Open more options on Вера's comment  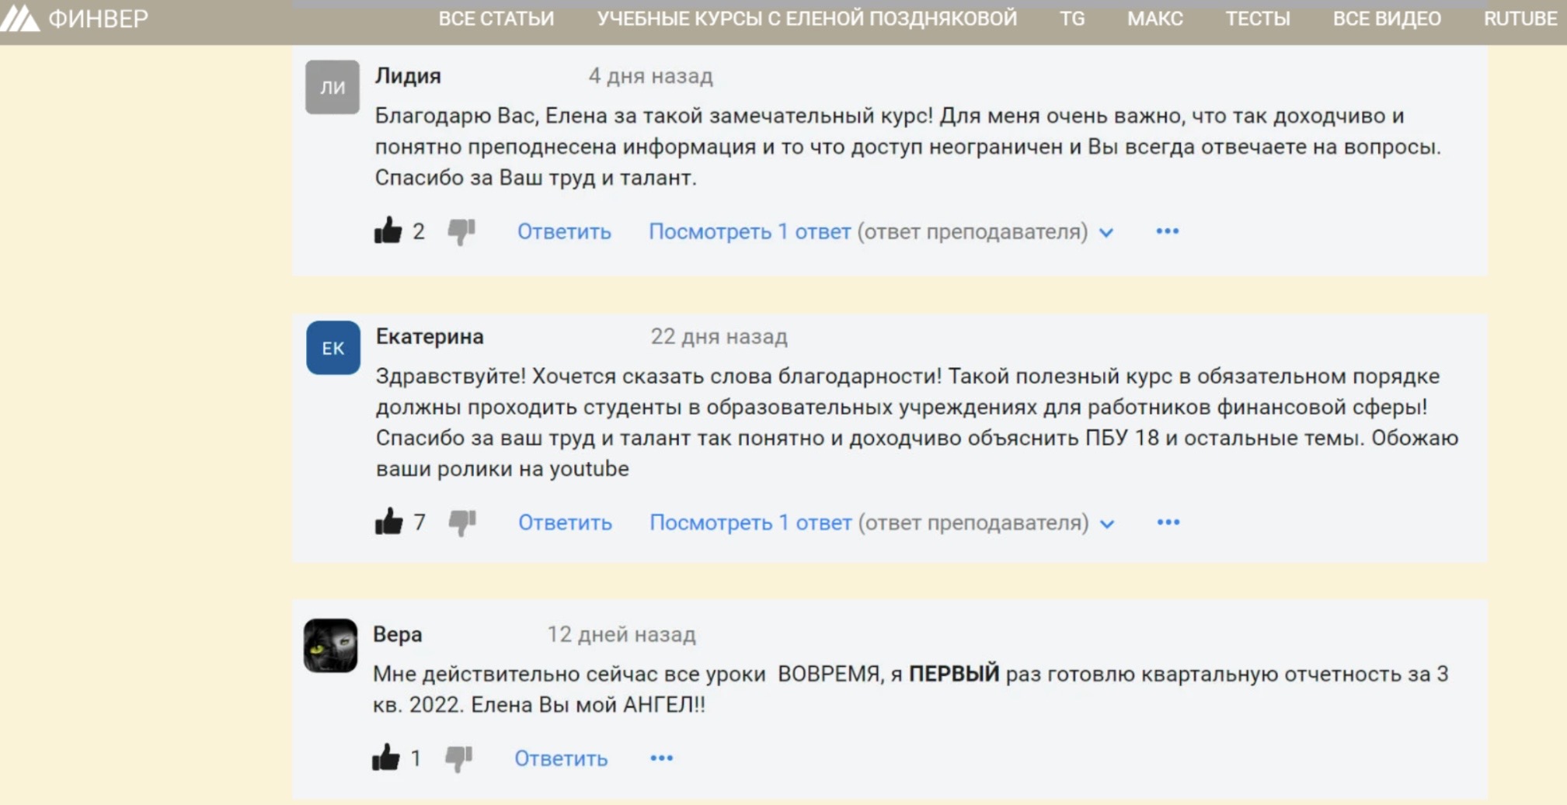(x=661, y=758)
